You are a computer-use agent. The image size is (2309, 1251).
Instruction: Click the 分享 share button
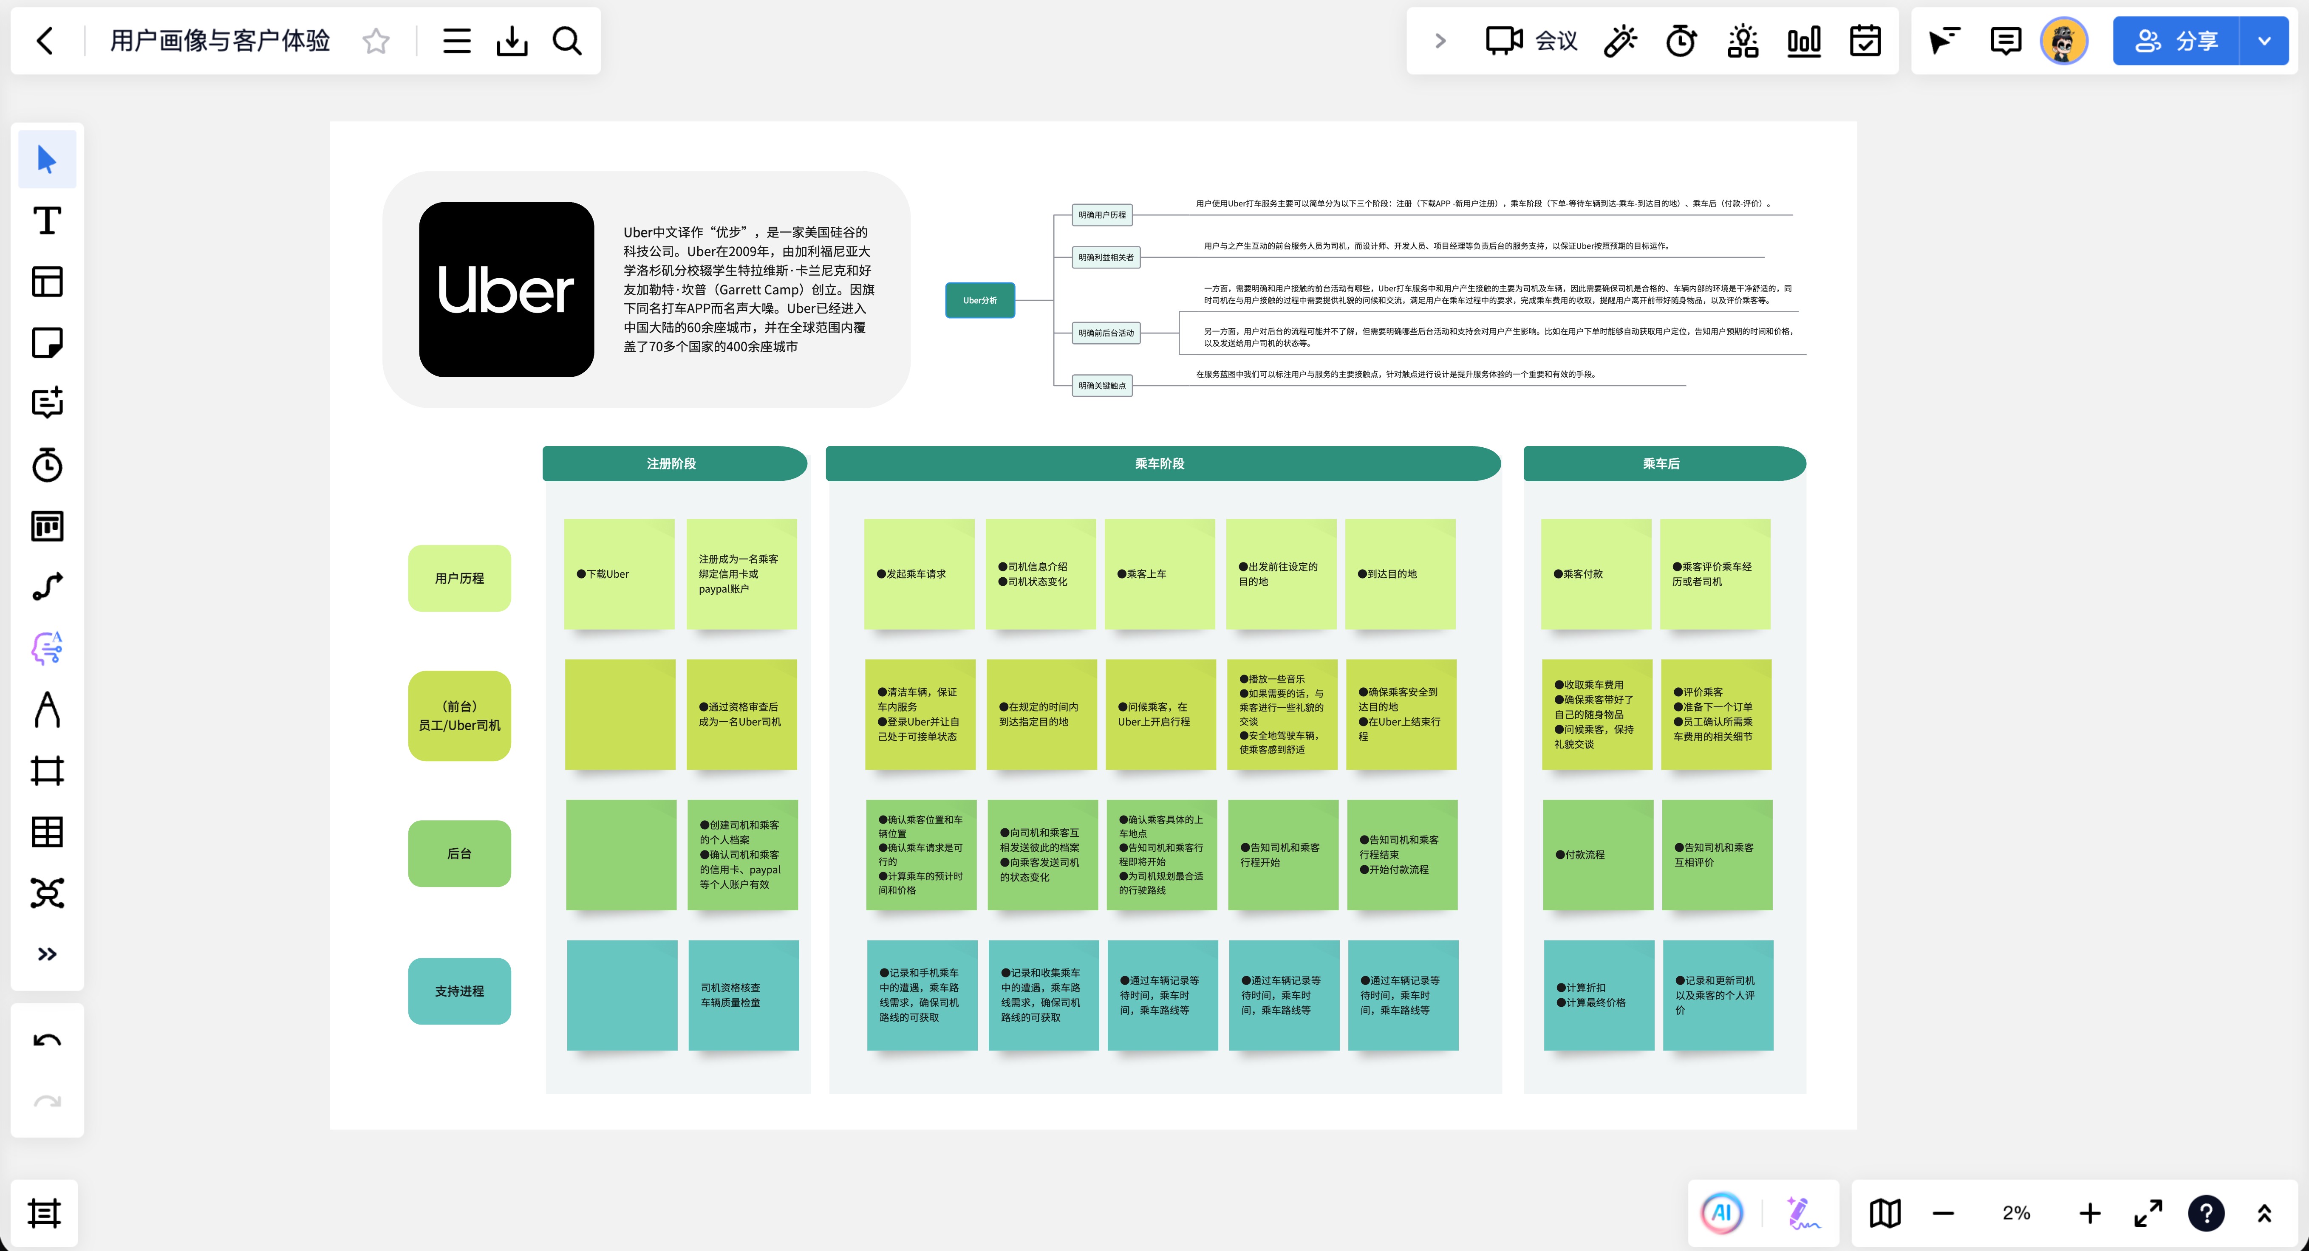[2176, 40]
